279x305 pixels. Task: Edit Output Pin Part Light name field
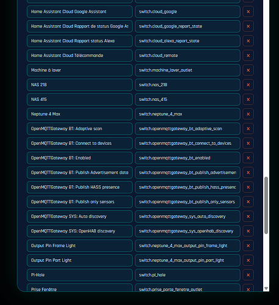click(x=79, y=260)
